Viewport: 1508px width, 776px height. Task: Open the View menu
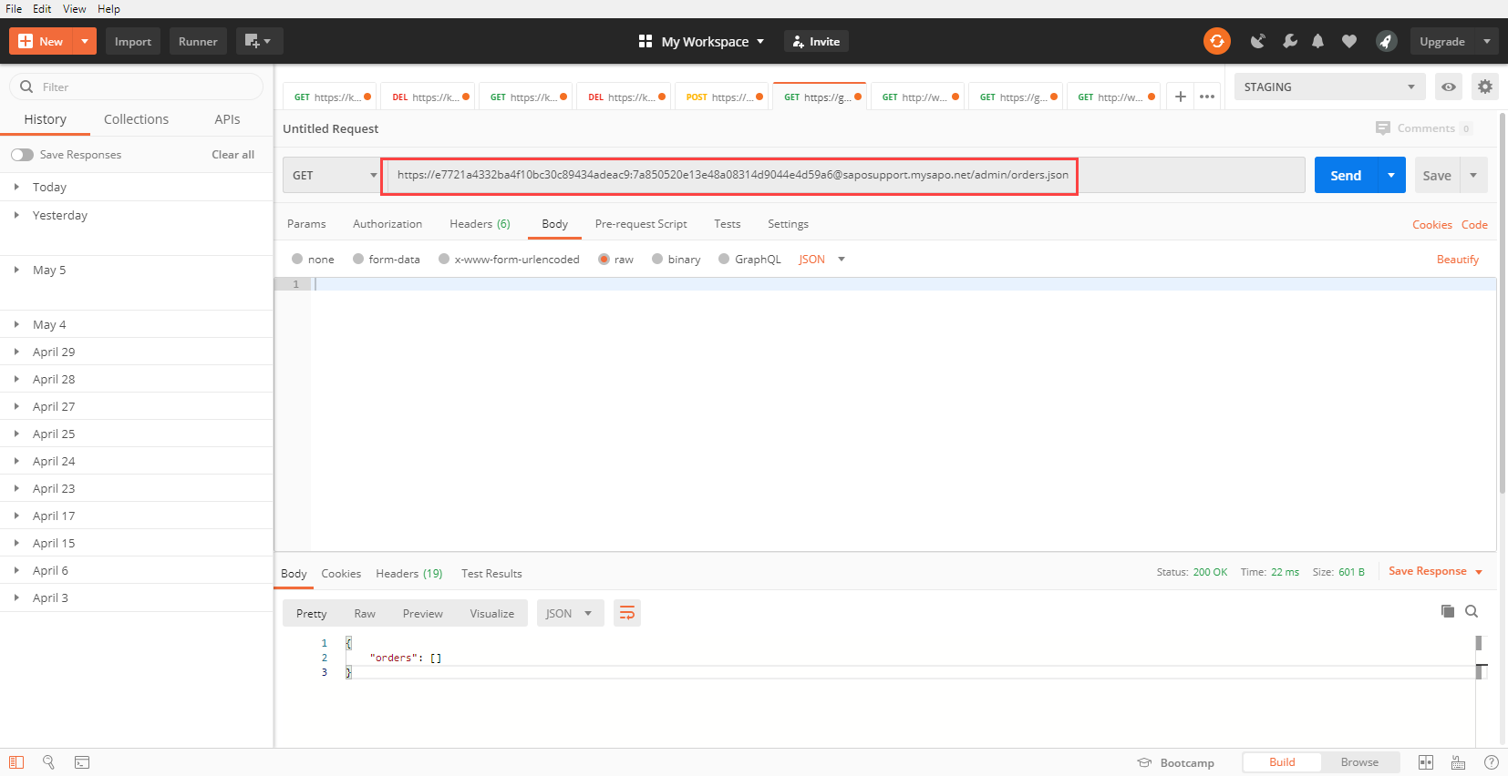[x=75, y=9]
